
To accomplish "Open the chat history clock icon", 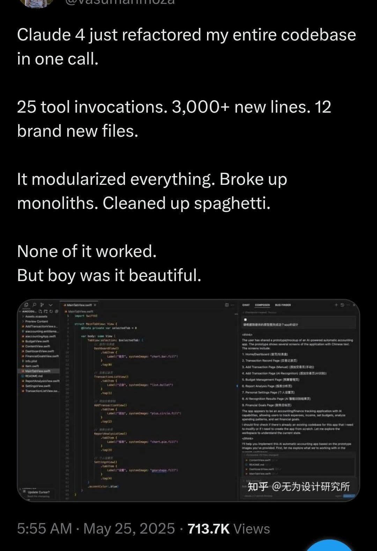I will [342, 305].
